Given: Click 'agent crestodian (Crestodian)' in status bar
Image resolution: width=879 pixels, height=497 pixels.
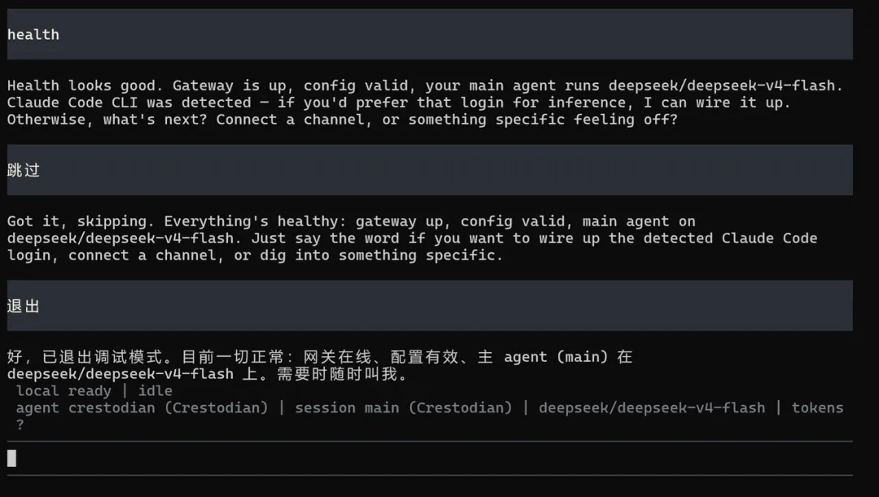Looking at the screenshot, I should [x=142, y=408].
